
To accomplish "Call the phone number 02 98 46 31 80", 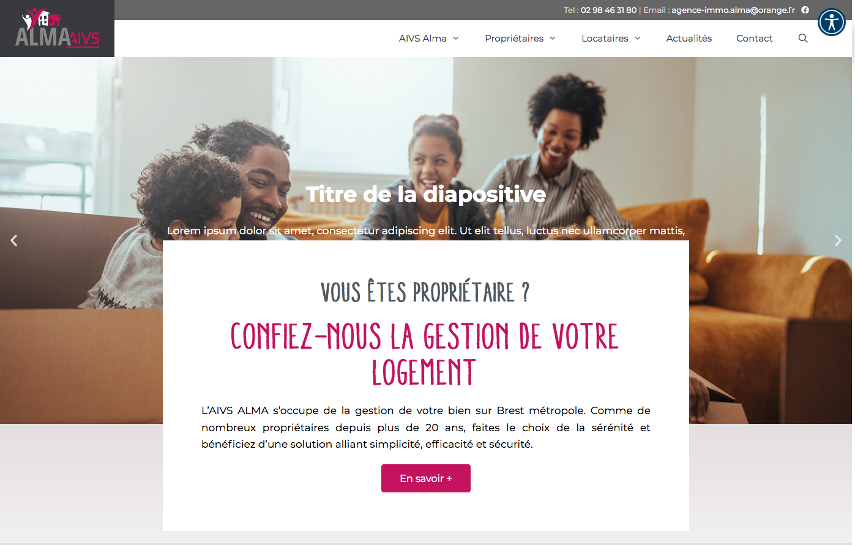I will (x=608, y=10).
